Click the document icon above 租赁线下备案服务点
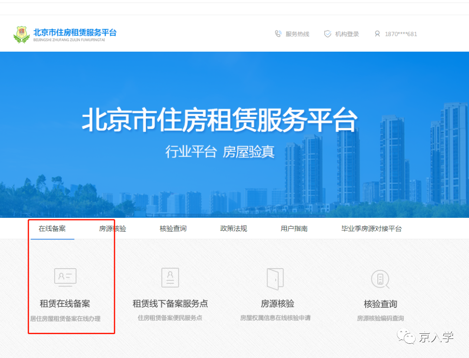Screen dimensions: 469x358 [x=170, y=278]
